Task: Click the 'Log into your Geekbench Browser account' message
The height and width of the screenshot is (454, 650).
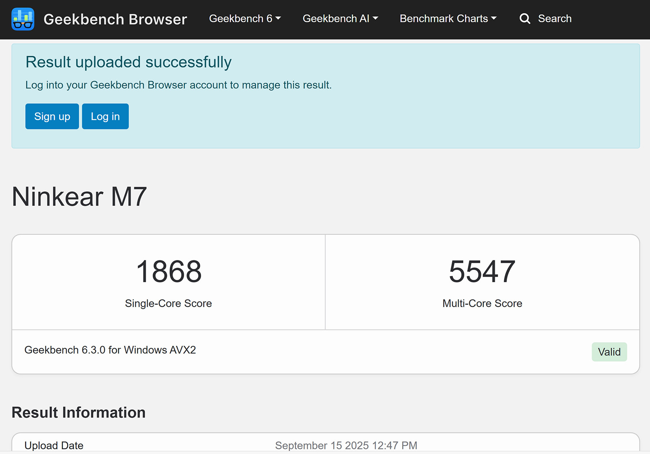Action: (178, 85)
